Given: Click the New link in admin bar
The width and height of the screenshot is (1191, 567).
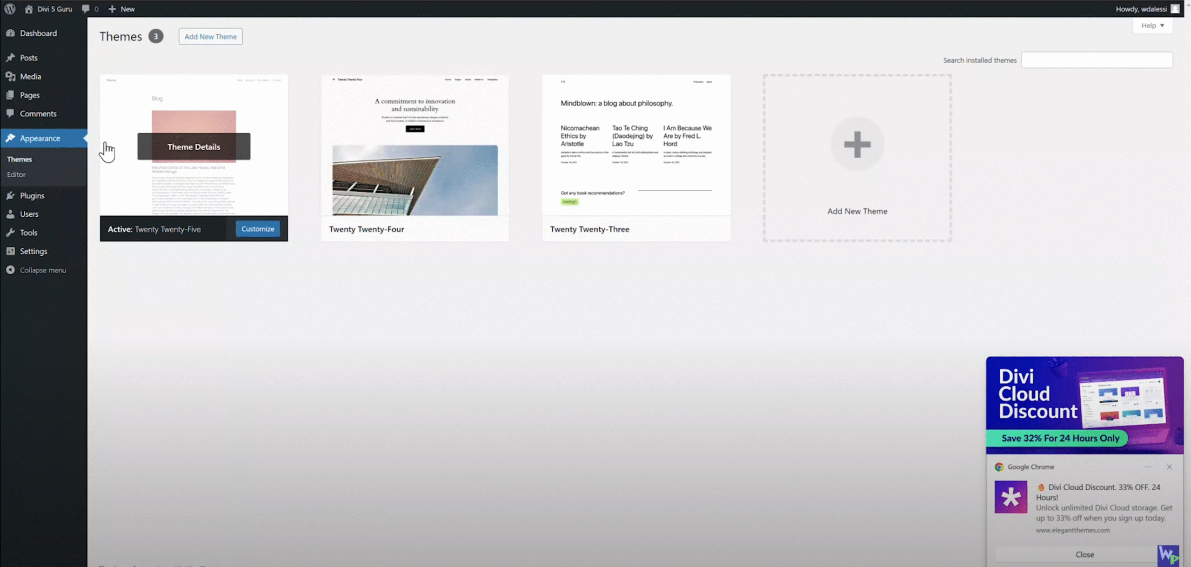Looking at the screenshot, I should [127, 9].
